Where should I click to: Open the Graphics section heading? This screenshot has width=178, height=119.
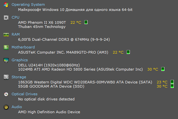coord(20,60)
